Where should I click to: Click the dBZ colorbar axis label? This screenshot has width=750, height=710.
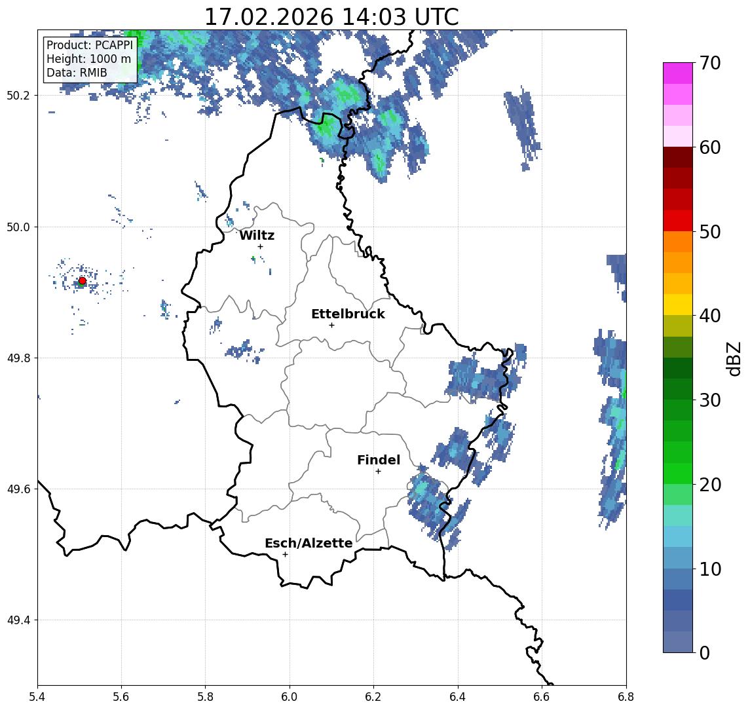click(x=733, y=359)
